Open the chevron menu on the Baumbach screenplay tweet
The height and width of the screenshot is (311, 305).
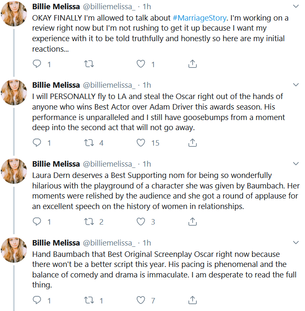click(x=296, y=242)
